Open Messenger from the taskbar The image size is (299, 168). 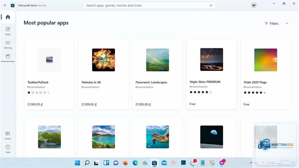coord(222,163)
